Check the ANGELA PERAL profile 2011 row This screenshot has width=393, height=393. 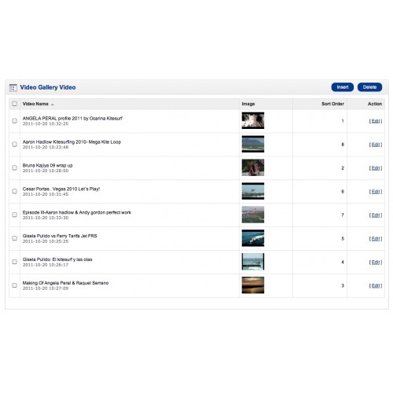coord(15,121)
